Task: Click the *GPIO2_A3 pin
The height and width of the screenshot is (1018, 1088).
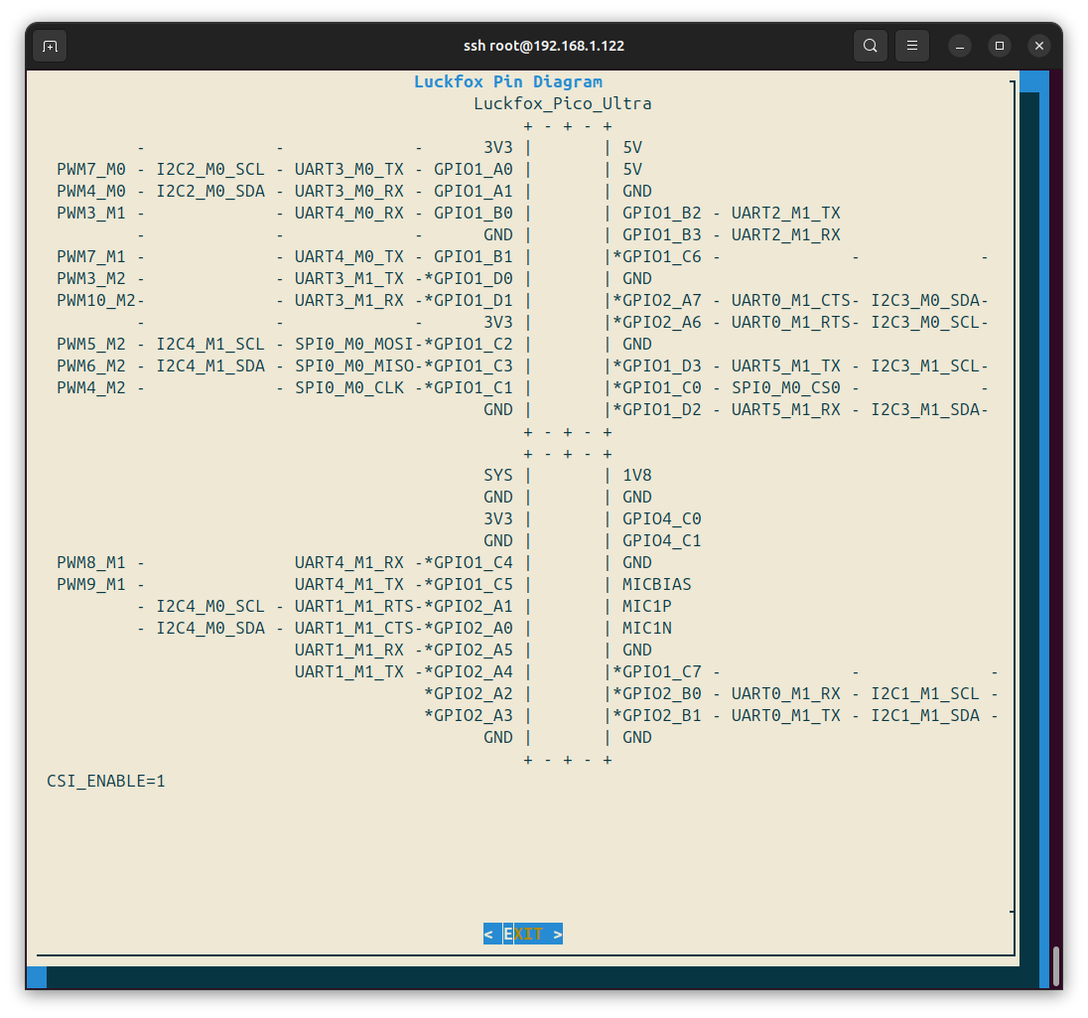Action: (469, 716)
